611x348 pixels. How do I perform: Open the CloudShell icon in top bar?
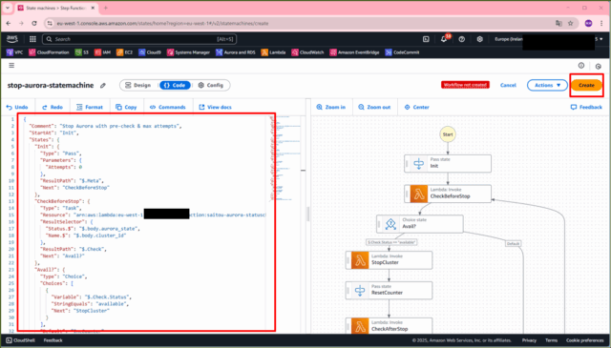[426, 39]
